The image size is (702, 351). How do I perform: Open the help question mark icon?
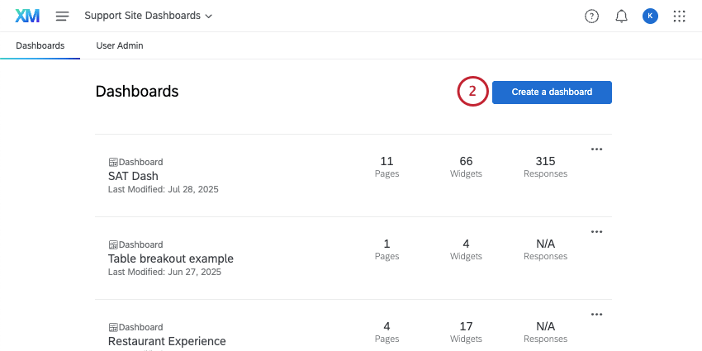pos(591,16)
